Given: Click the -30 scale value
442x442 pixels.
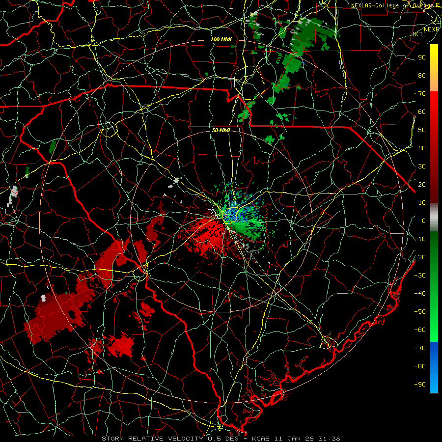Looking at the screenshot, I should 420,276.
